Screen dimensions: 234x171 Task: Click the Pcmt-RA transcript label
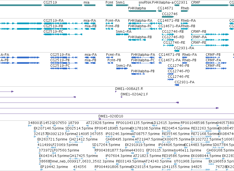113,21
